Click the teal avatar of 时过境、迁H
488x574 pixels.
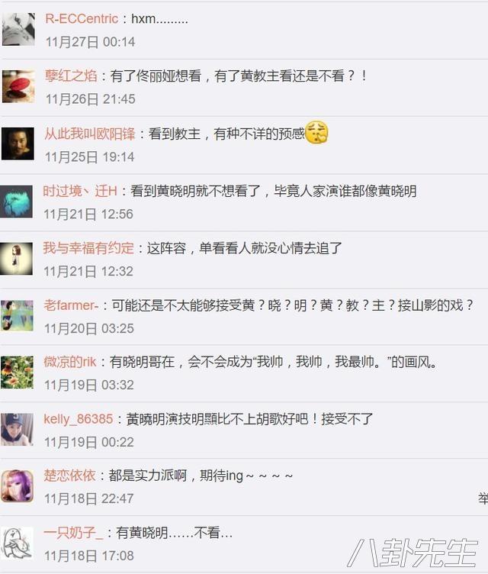17,202
